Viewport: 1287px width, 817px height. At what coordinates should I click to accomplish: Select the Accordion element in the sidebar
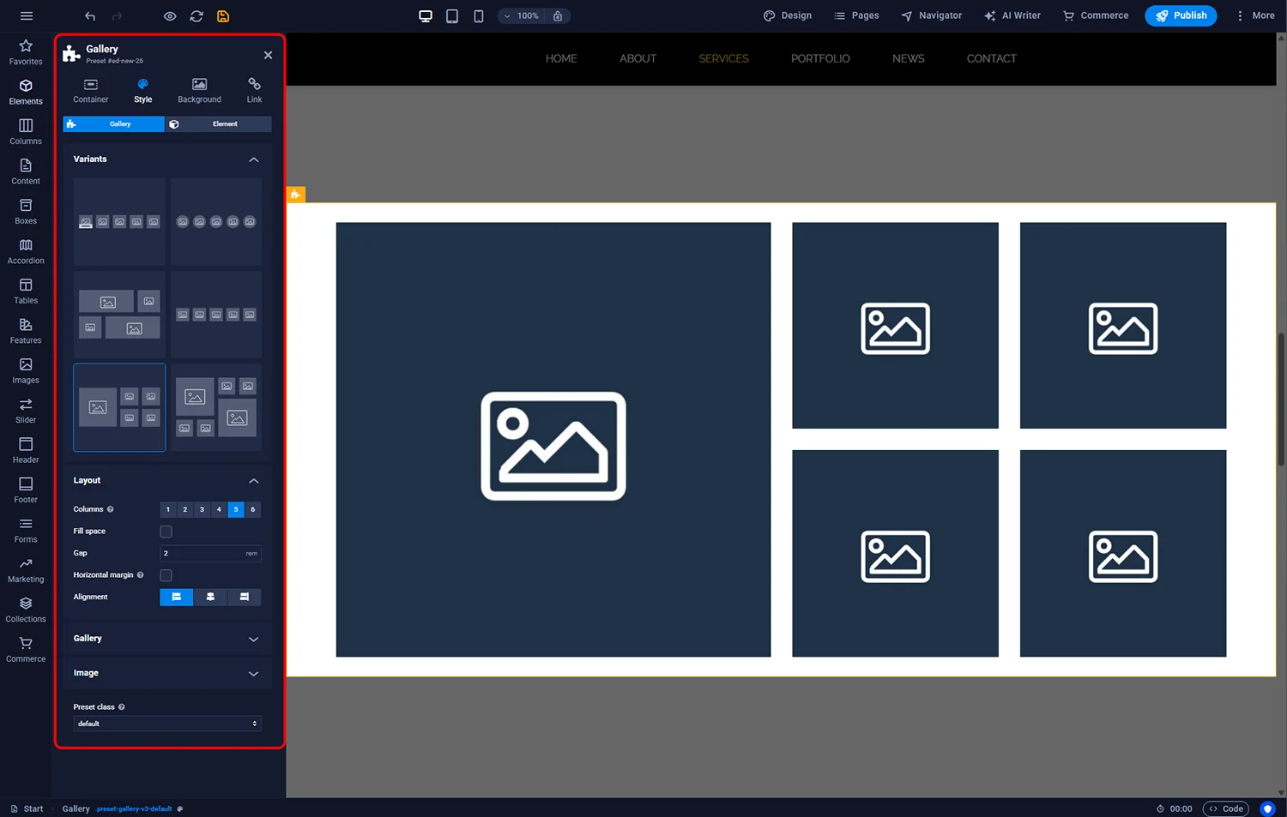pyautogui.click(x=25, y=248)
